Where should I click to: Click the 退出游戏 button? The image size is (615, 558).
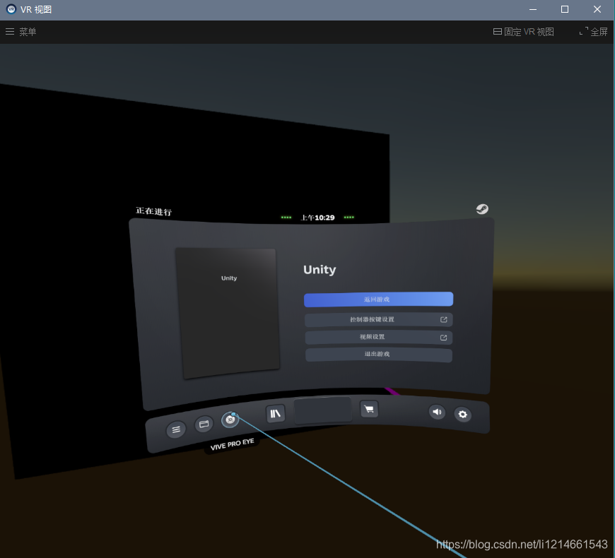pos(378,355)
